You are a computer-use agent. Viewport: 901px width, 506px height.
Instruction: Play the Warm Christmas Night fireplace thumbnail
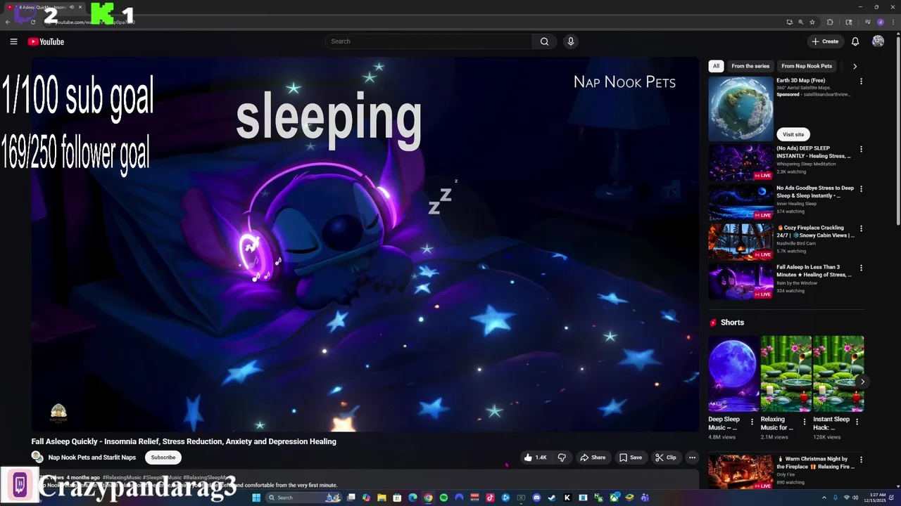click(x=741, y=472)
